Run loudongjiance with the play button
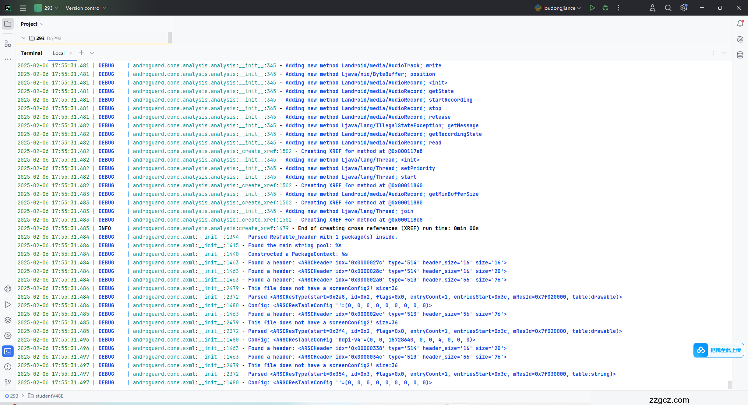This screenshot has width=748, height=405. pyautogui.click(x=592, y=8)
